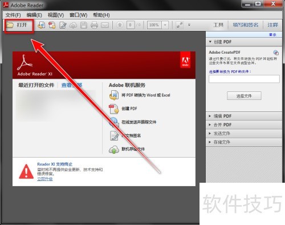This screenshot has width=285, height=225.
Task: Click the 登录 sign-in link
Action: (x=272, y=35)
